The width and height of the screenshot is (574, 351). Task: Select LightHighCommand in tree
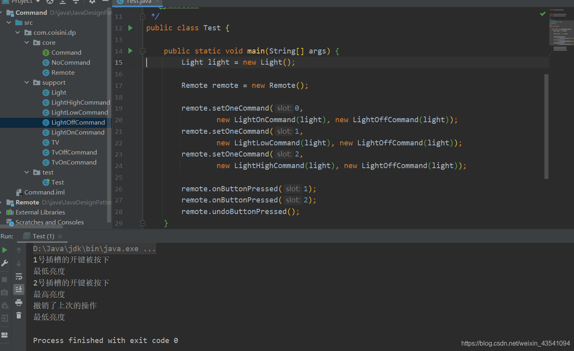pyautogui.click(x=81, y=103)
